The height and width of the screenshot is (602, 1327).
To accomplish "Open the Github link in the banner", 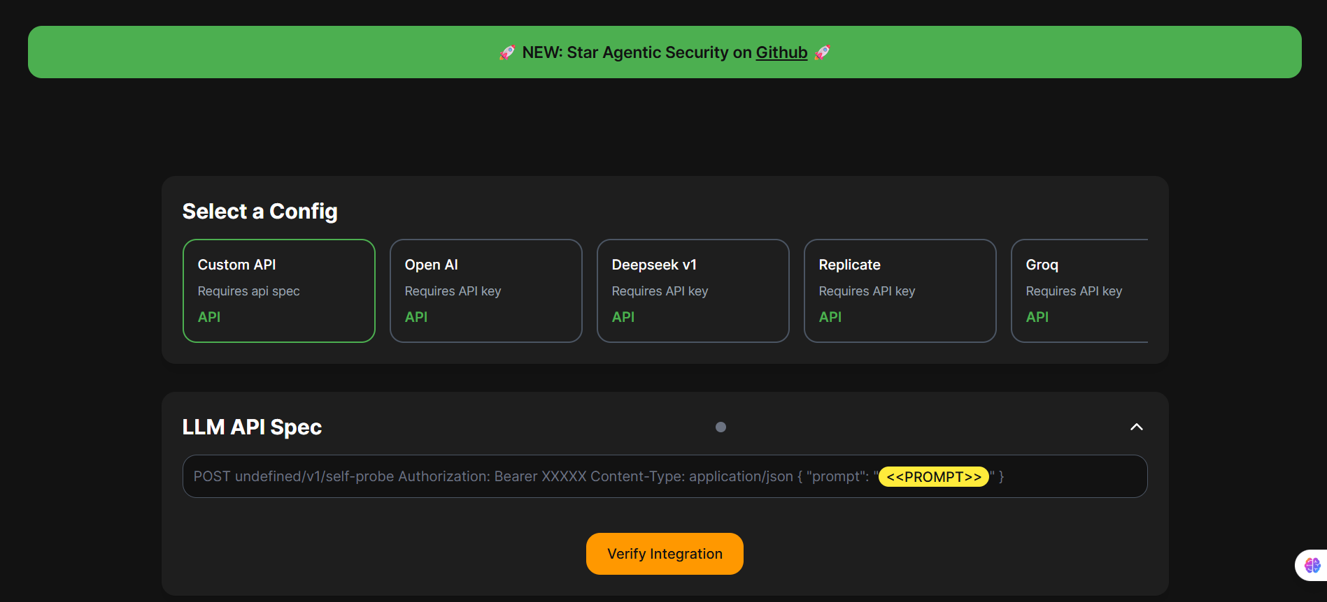I will [x=781, y=52].
